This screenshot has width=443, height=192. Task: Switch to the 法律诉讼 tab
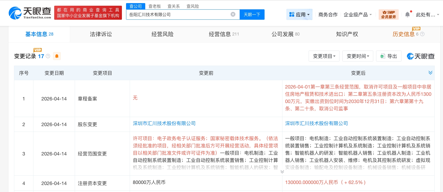tap(101, 34)
